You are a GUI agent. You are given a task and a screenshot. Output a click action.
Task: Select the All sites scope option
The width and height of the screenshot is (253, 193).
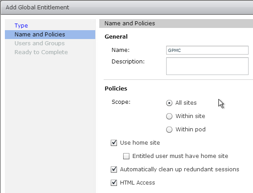(169, 103)
